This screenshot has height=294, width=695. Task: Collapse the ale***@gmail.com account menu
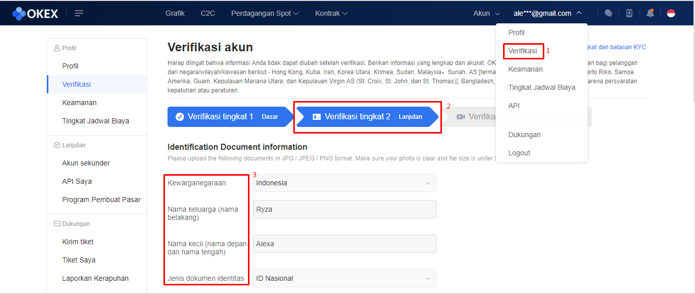pos(547,13)
